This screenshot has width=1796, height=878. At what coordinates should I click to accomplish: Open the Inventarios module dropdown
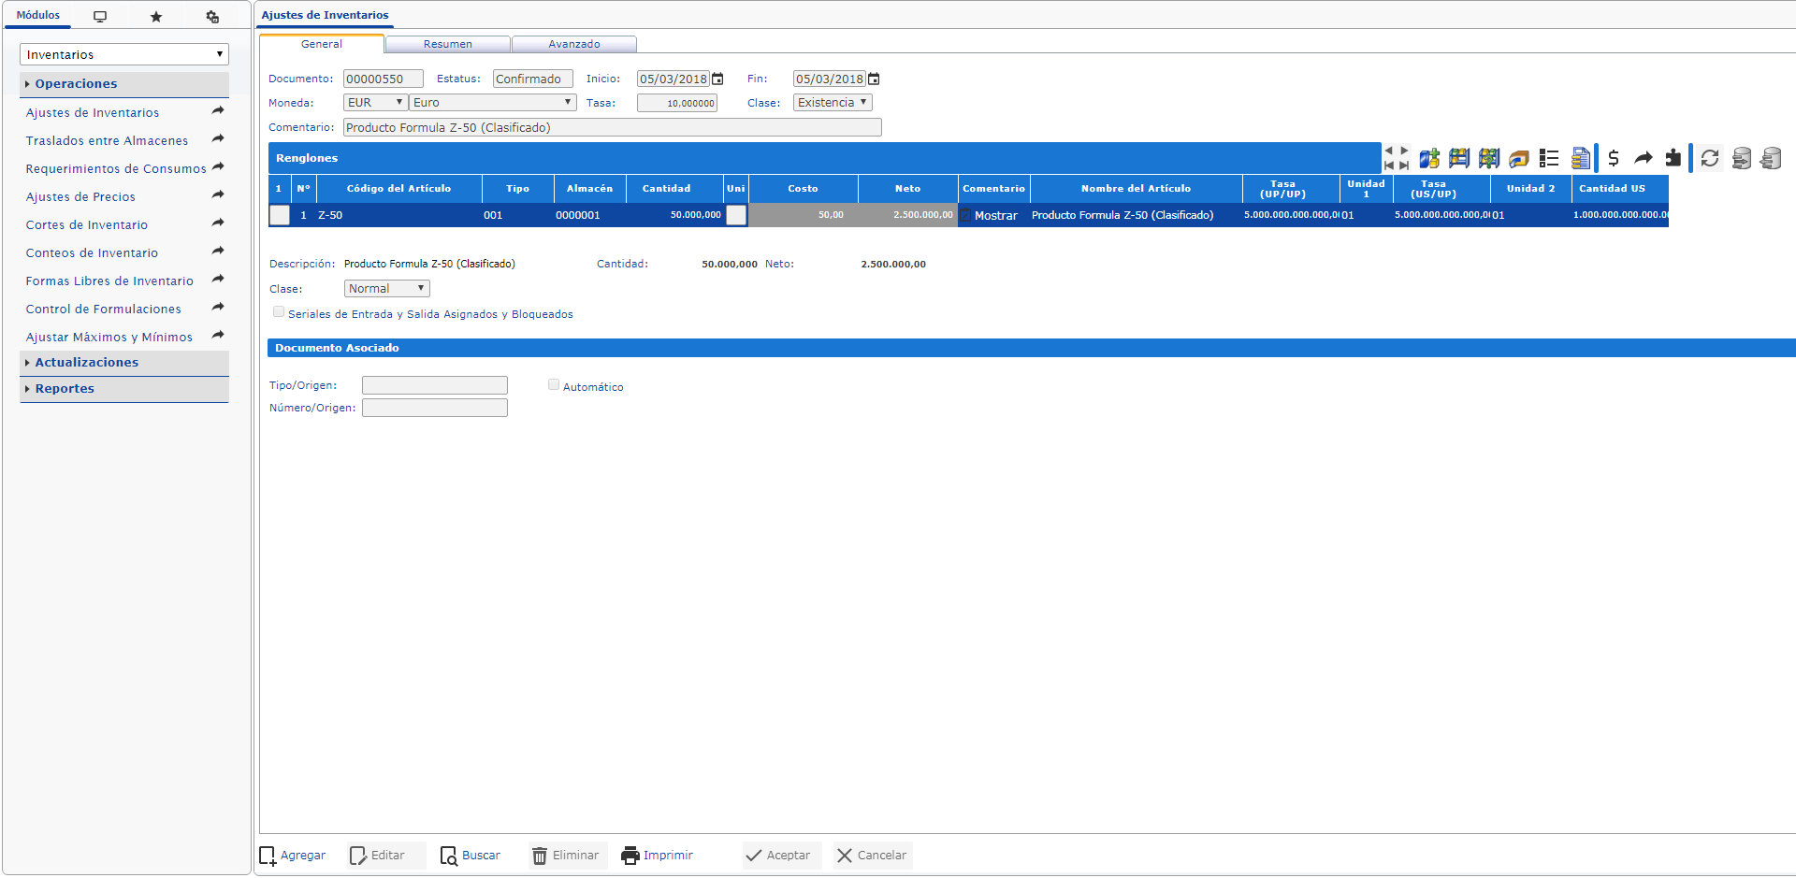124,54
